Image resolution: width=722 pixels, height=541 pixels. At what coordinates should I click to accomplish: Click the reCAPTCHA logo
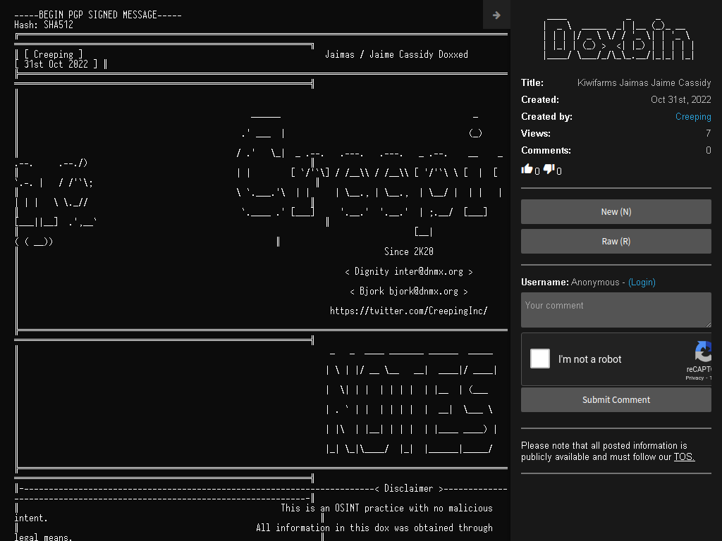704,352
